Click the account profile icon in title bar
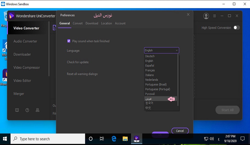The width and height of the screenshot is (250, 145). click(x=206, y=16)
